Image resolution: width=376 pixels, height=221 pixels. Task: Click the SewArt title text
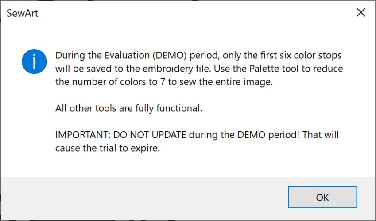[x=21, y=13]
